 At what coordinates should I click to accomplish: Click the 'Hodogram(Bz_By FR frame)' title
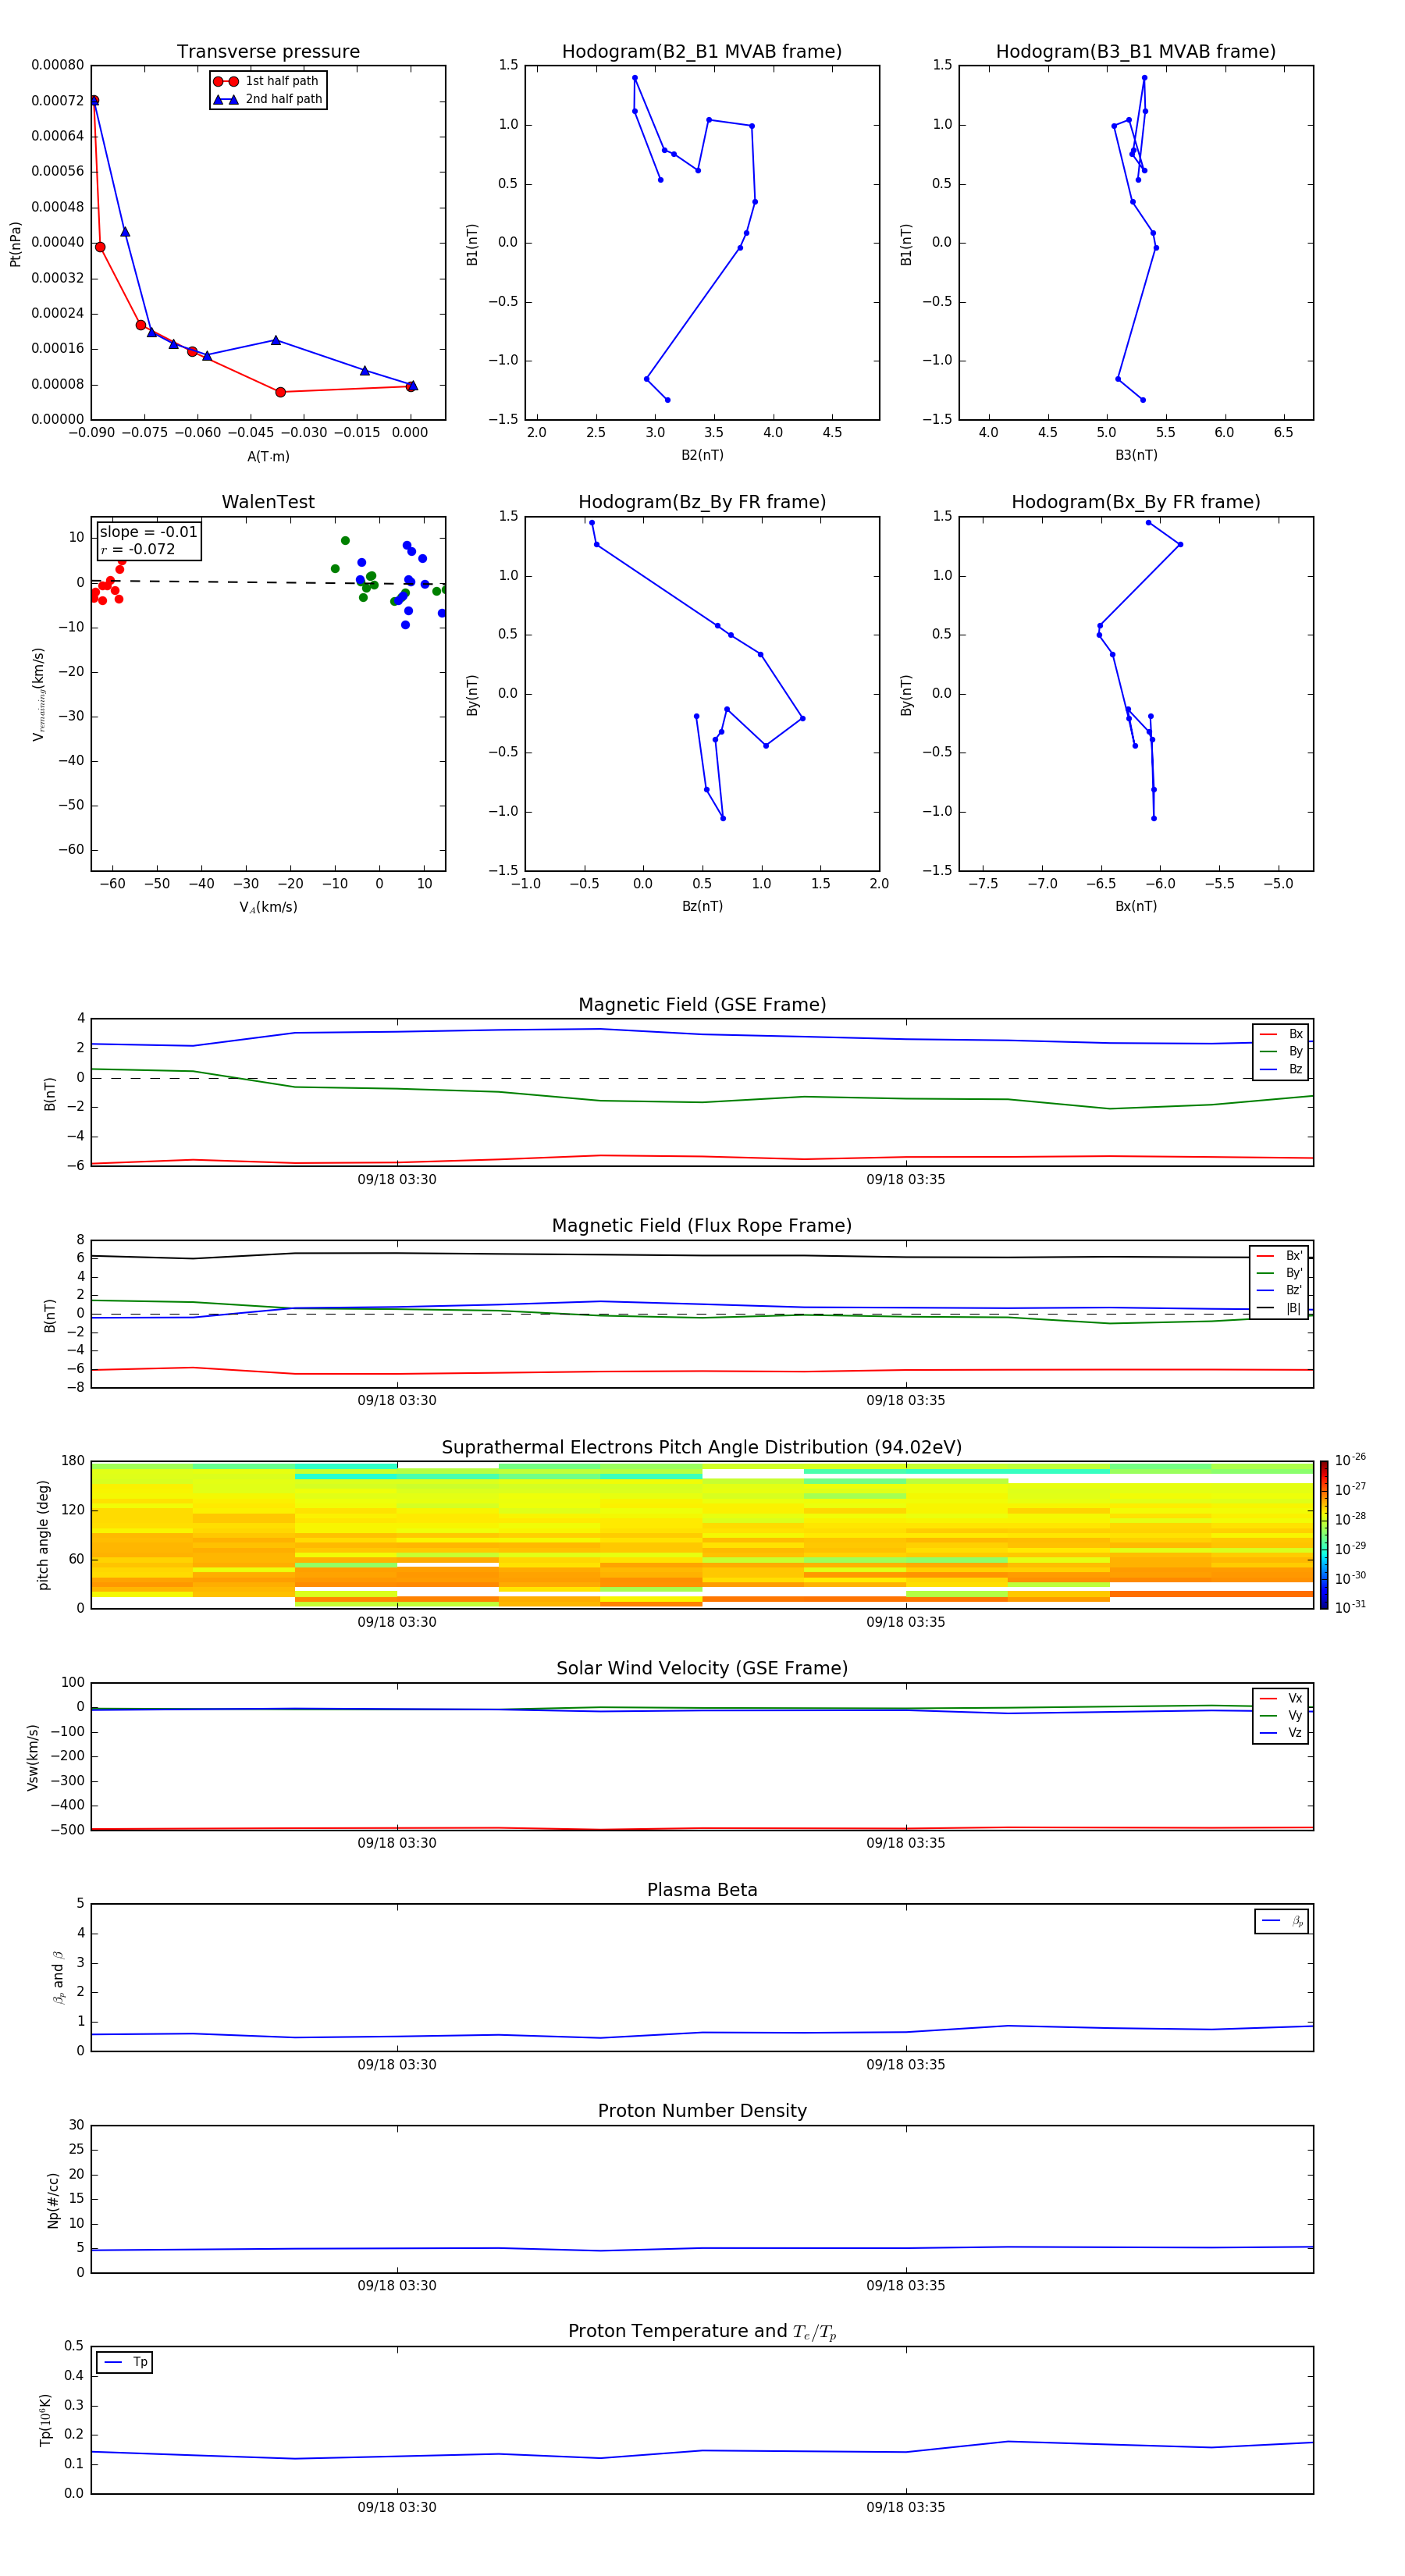point(702,502)
